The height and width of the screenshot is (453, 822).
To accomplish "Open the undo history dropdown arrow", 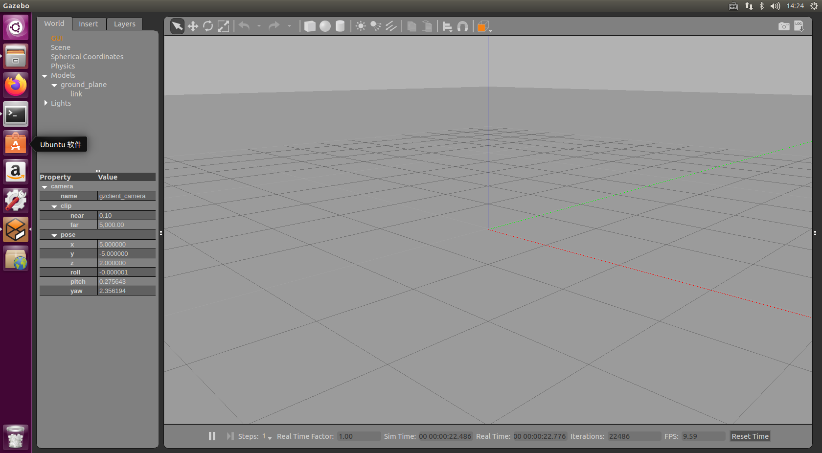I will [x=259, y=26].
